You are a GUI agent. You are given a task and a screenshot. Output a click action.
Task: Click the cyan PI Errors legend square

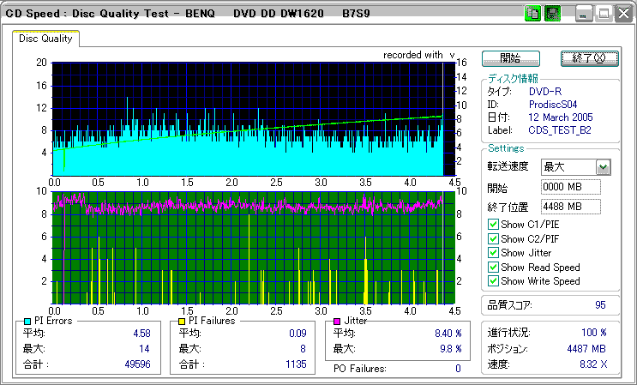(x=27, y=321)
